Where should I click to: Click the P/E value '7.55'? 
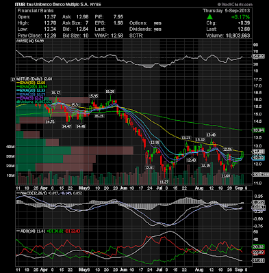pyautogui.click(x=118, y=17)
